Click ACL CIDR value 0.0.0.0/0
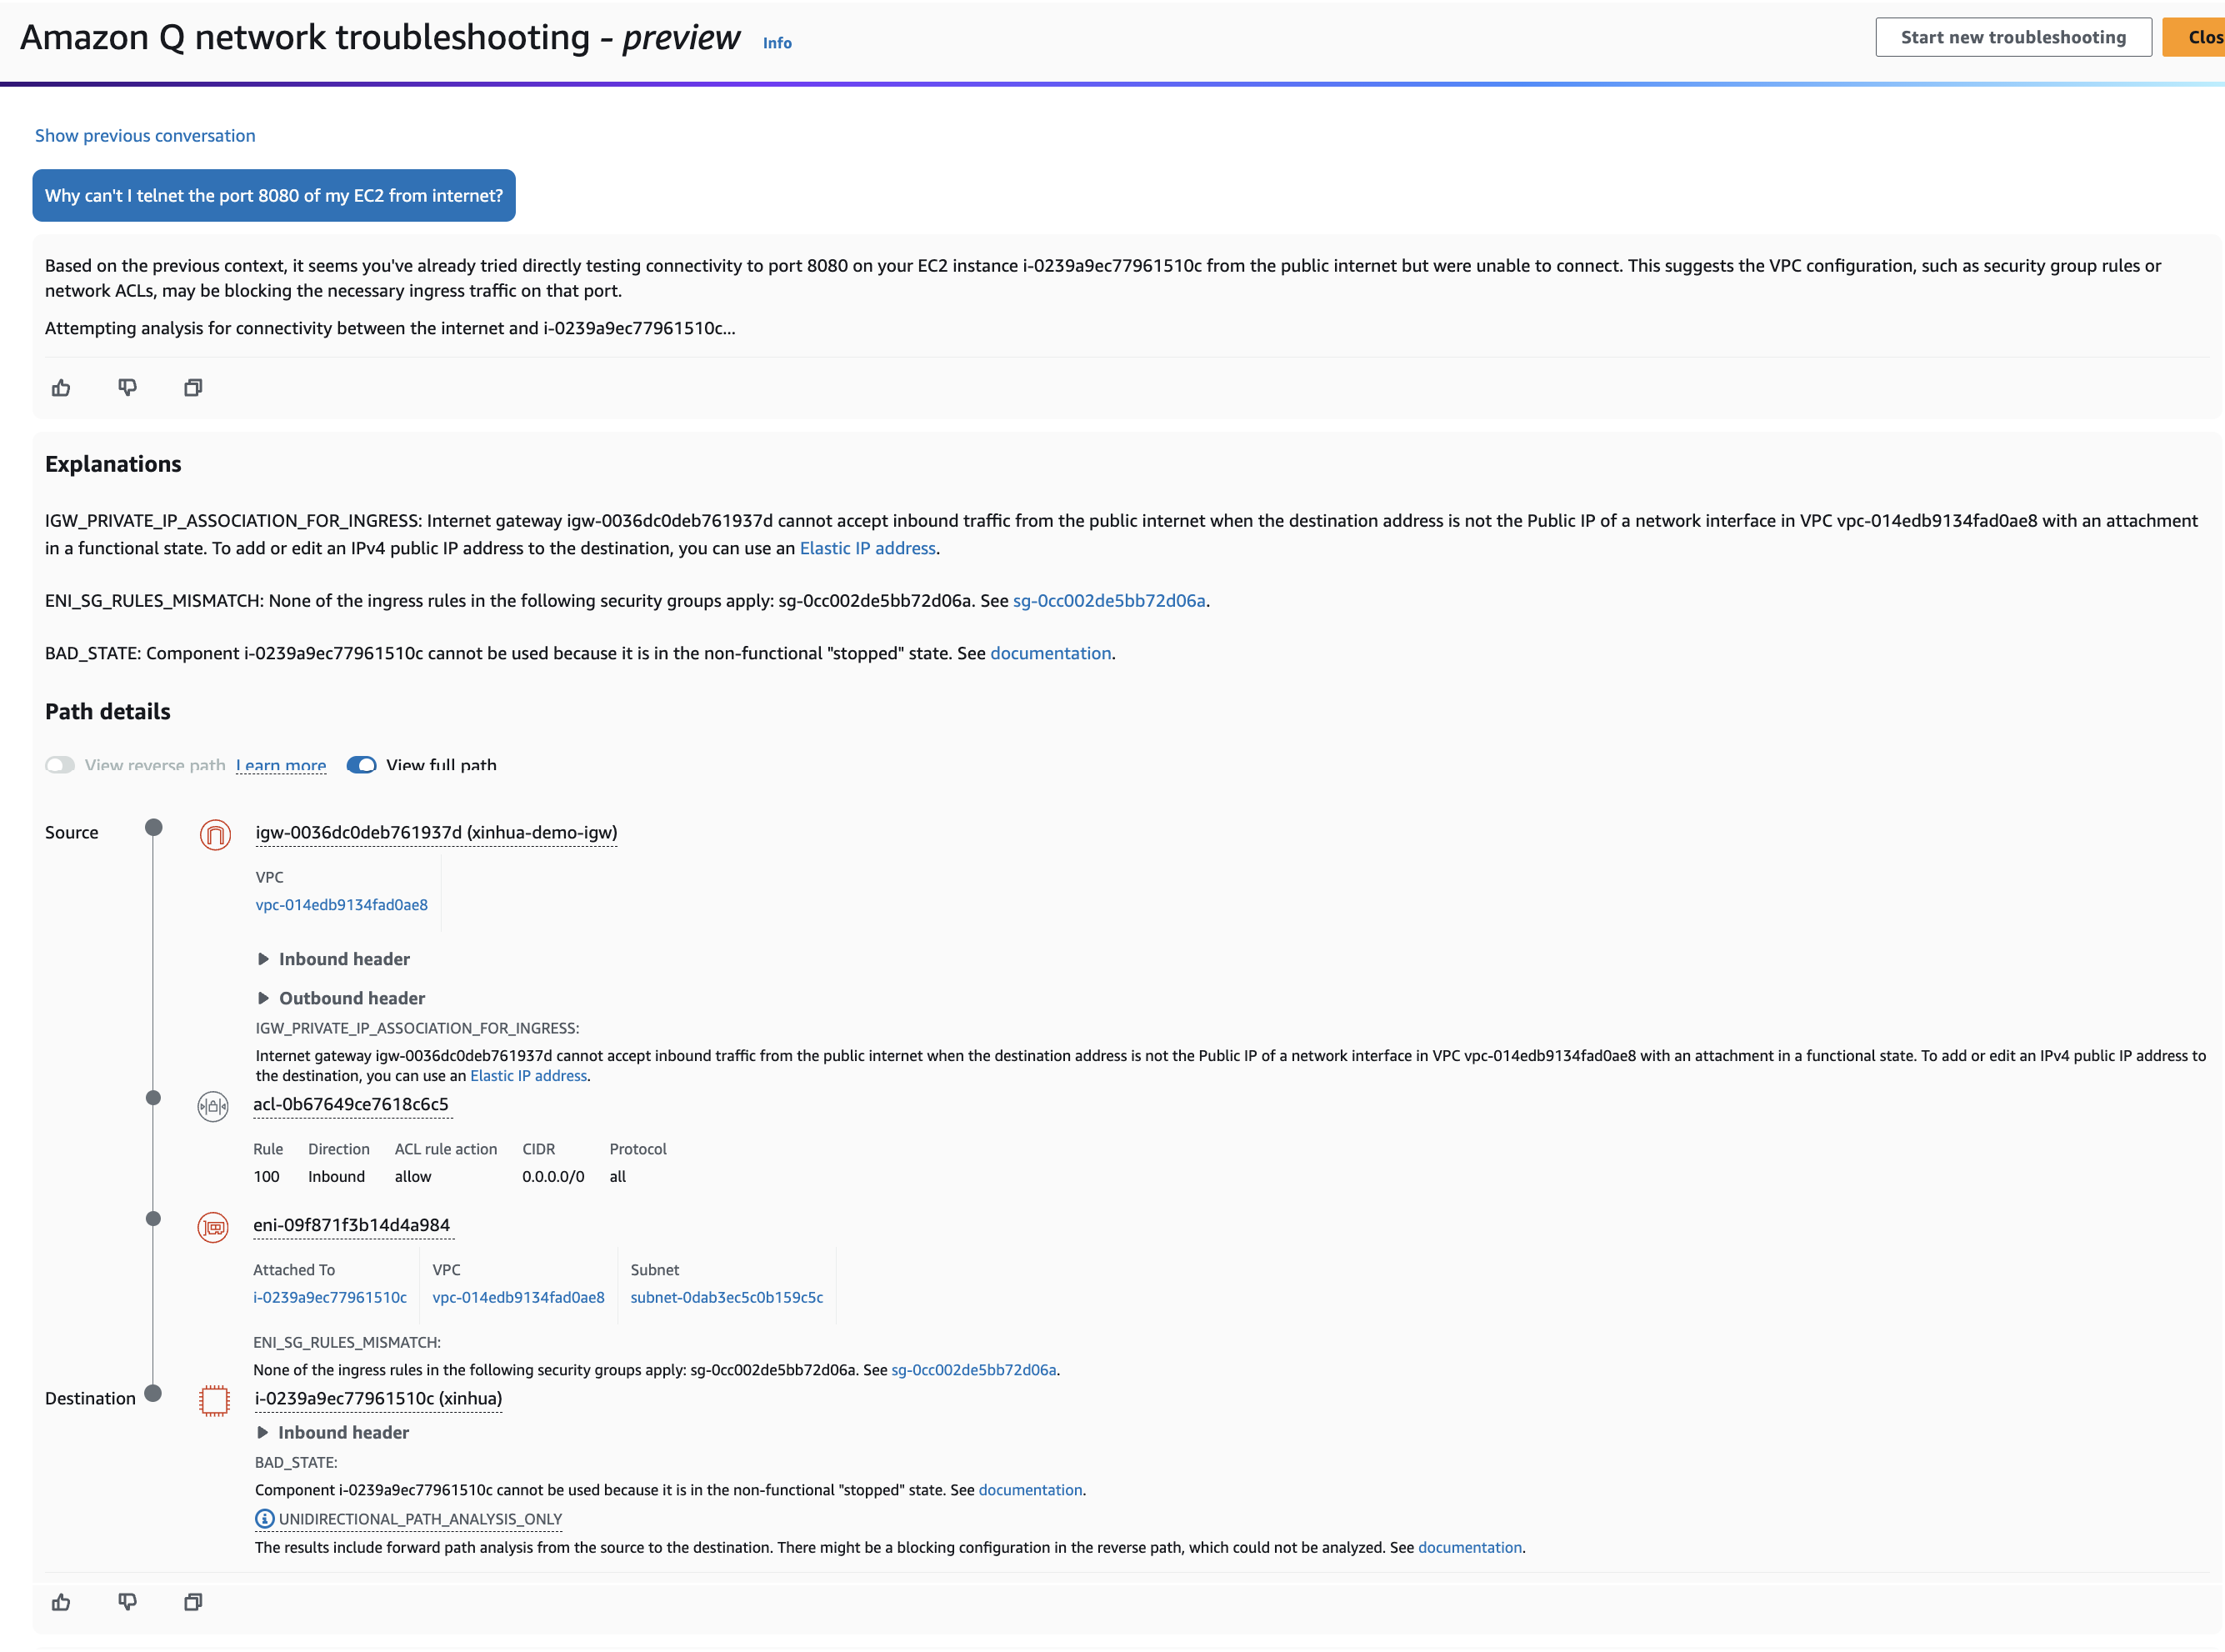The height and width of the screenshot is (1652, 2225). click(x=552, y=1177)
